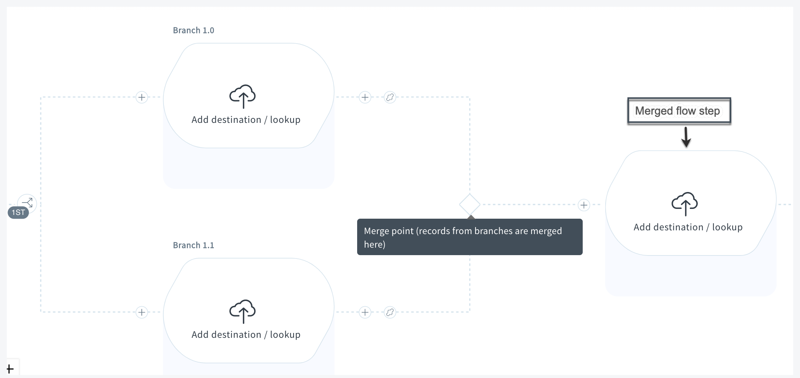Click the cloud upload icon in Branch 1.0
The image size is (800, 378).
coord(242,96)
